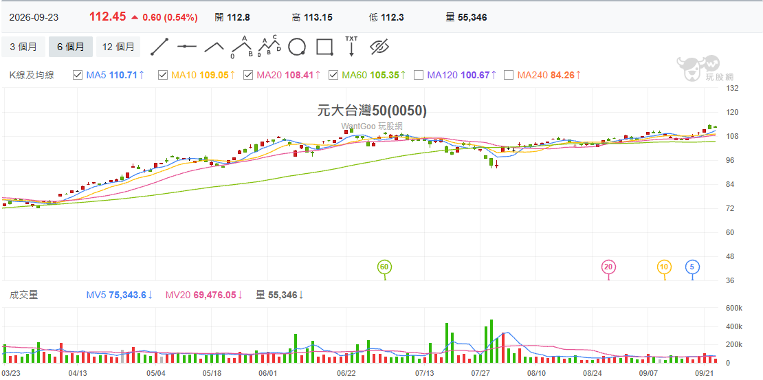Select the 0-A-B-C-D wave pattern tool
This screenshot has width=763, height=380.
tap(269, 47)
